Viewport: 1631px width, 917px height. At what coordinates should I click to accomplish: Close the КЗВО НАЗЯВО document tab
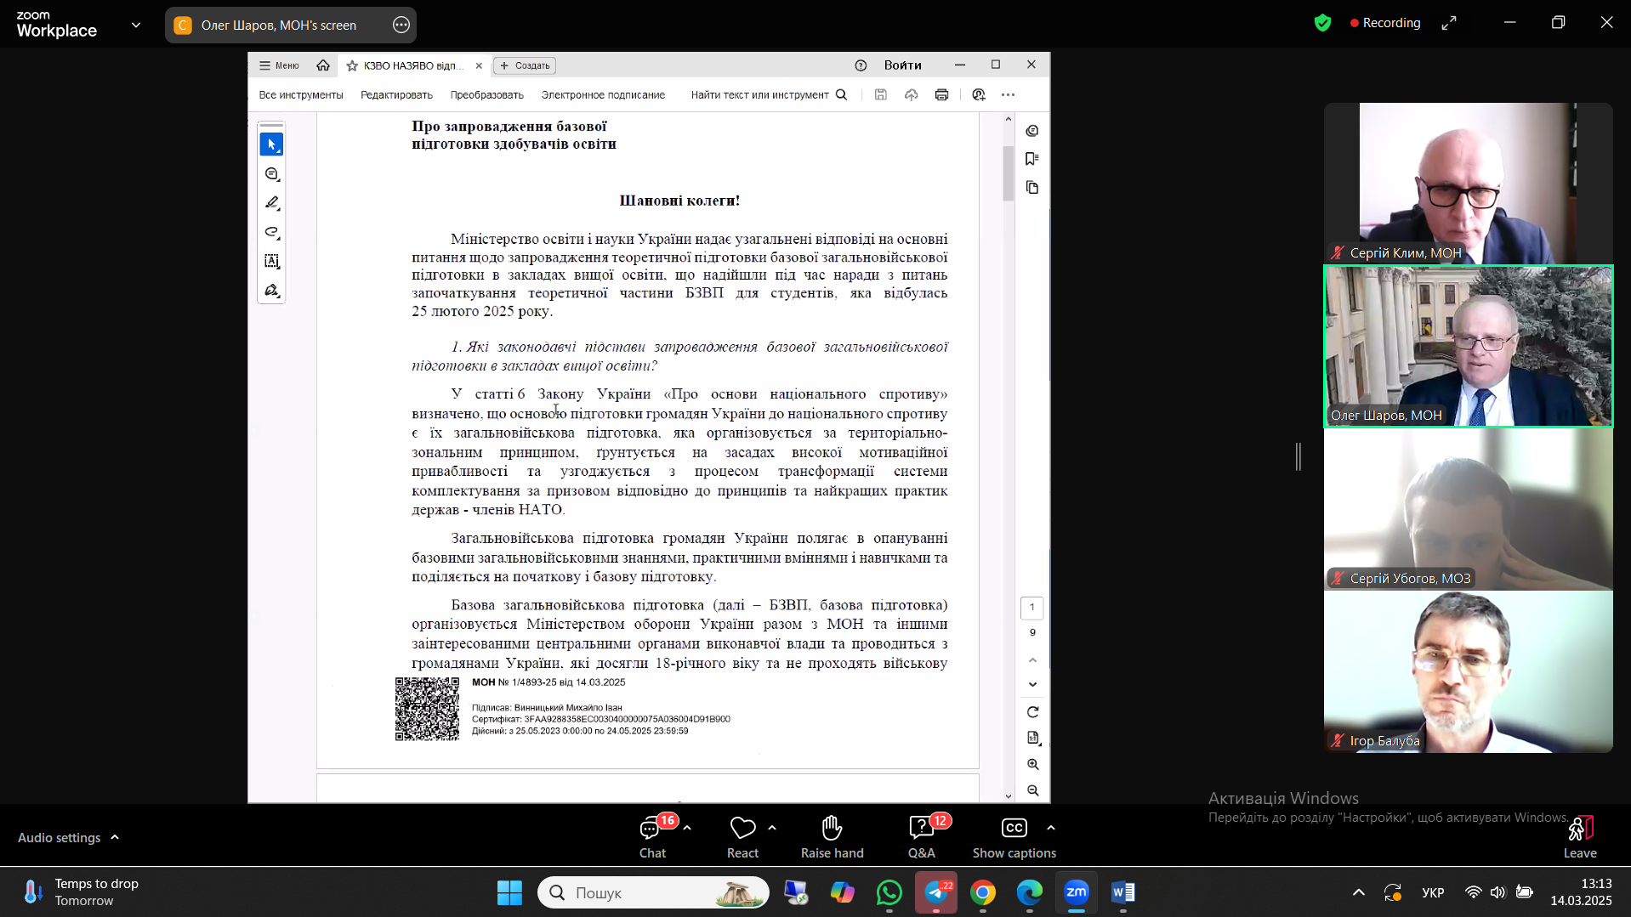point(479,65)
